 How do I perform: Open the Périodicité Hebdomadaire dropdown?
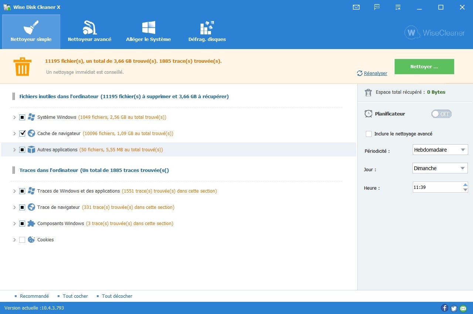pos(440,150)
